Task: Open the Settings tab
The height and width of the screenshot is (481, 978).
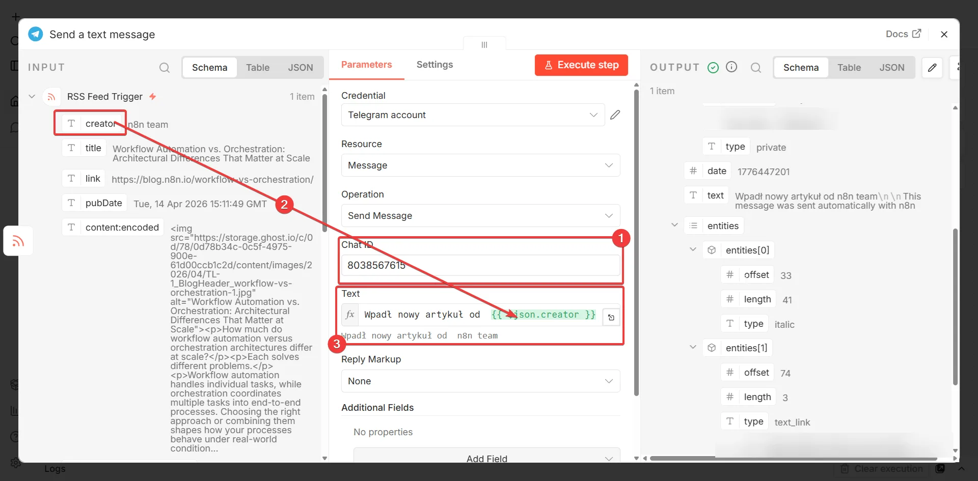Action: pos(434,65)
